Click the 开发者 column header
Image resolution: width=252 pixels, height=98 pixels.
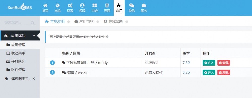pos(150,53)
